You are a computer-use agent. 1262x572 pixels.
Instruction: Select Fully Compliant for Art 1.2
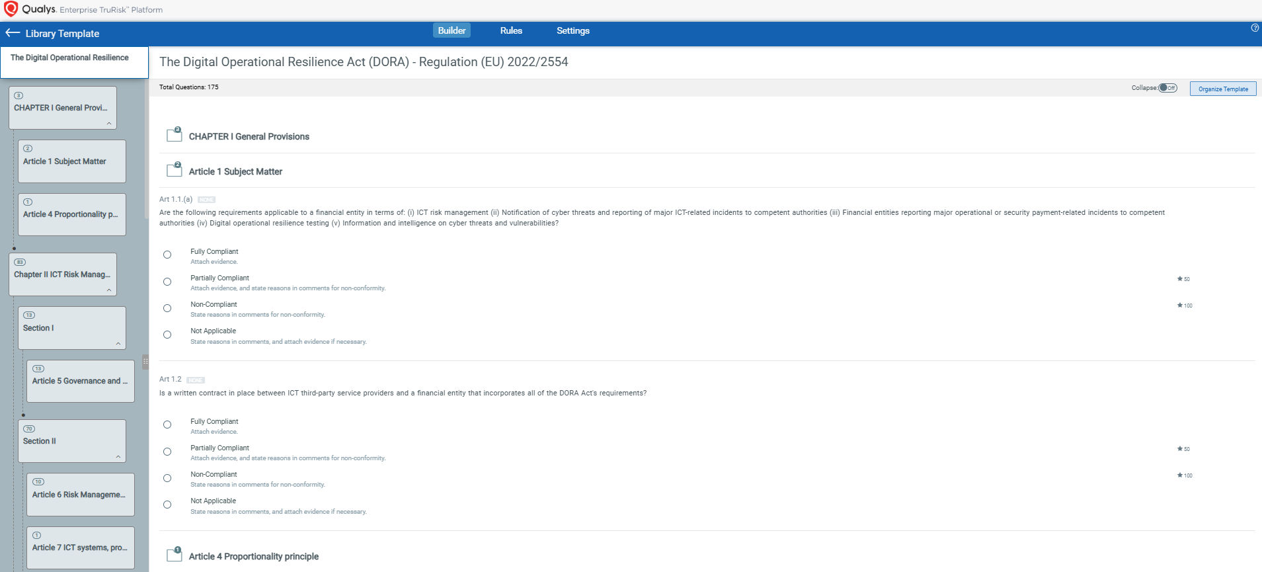coord(167,425)
